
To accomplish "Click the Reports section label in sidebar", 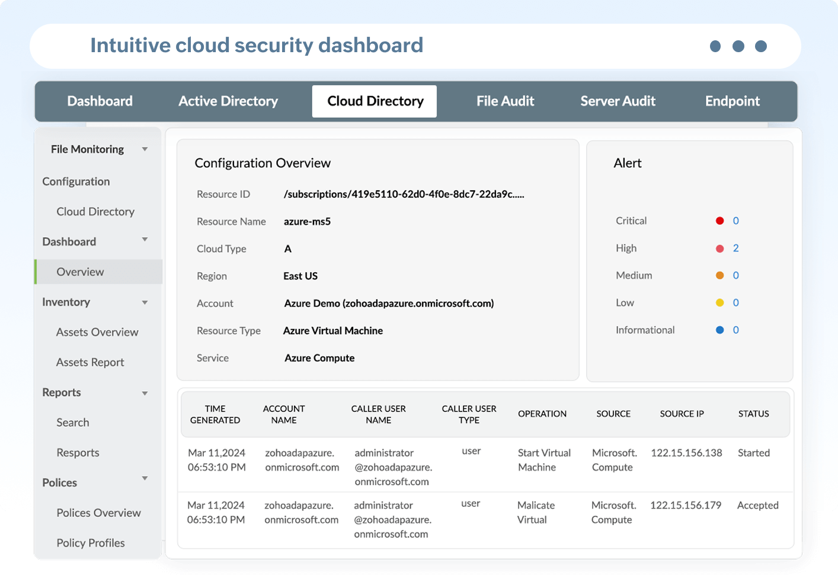I will (61, 392).
